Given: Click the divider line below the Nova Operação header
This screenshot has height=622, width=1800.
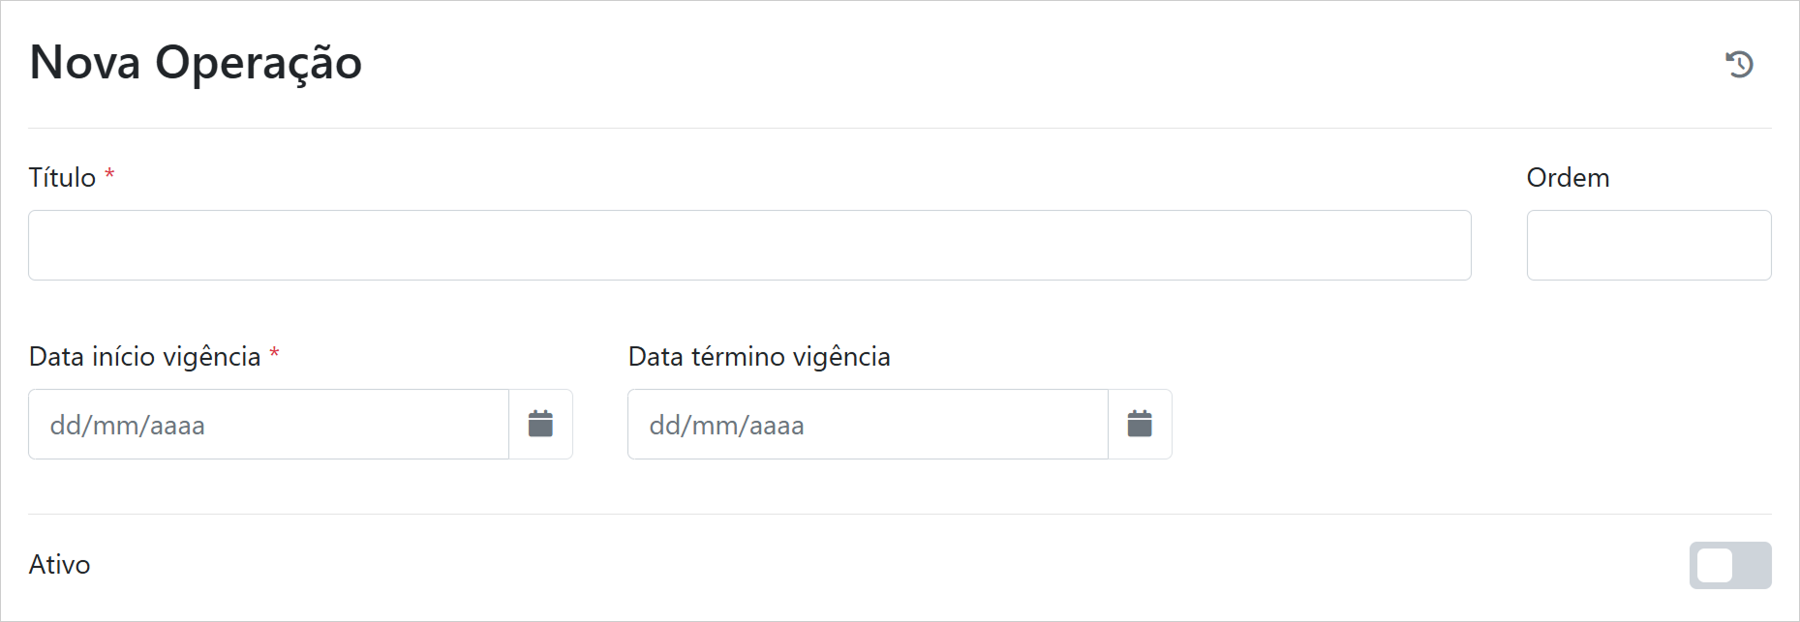Looking at the screenshot, I should pos(900,128).
